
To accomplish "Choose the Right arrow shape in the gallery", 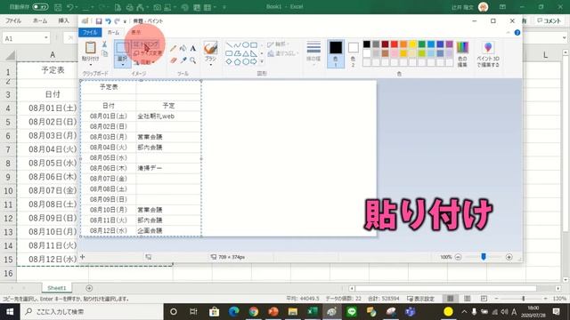I will 254,61.
